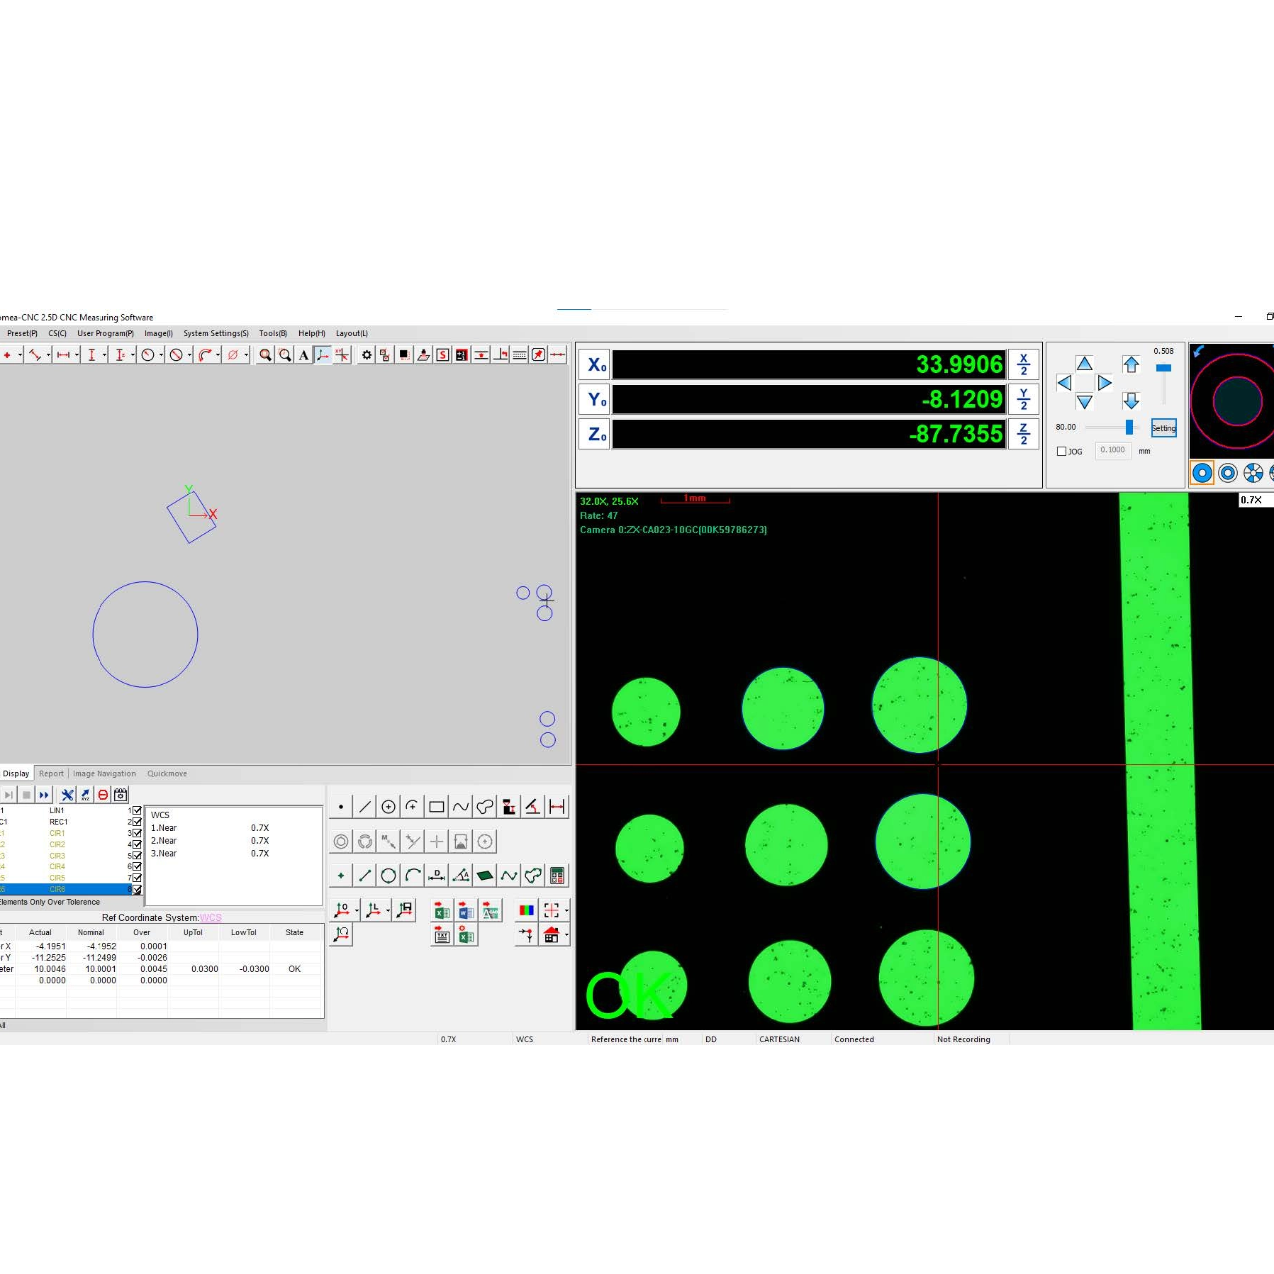Screen dimensions: 1274x1274
Task: Expand the red arc tool dropdown arrow
Action: tap(218, 355)
